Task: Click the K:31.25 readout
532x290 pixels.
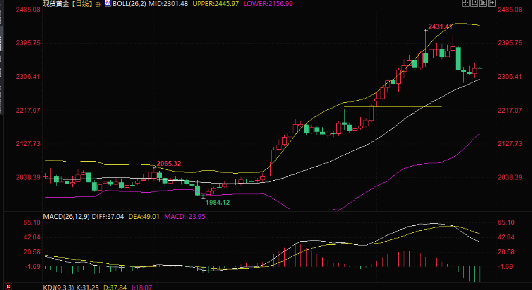Action: point(88,287)
